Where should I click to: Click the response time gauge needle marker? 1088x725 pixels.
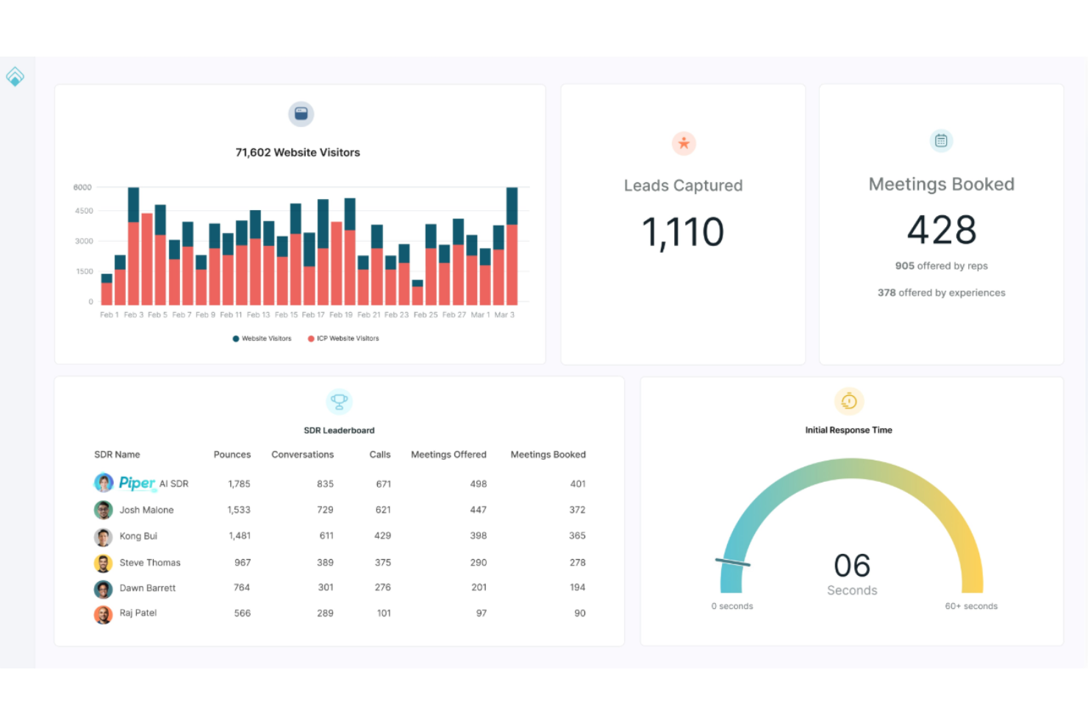(x=733, y=563)
